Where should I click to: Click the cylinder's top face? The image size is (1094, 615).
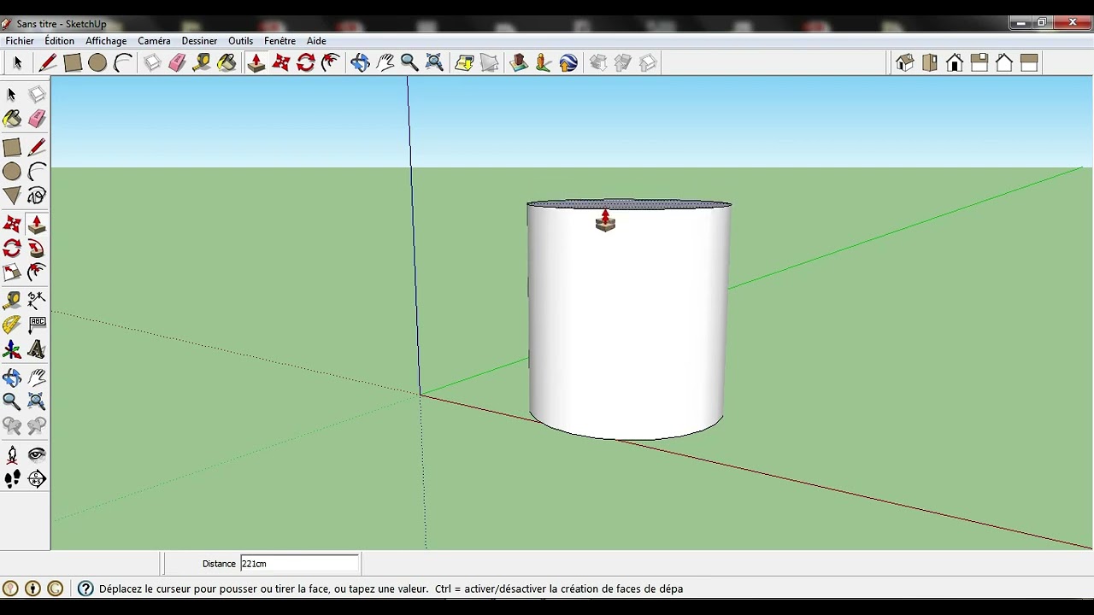click(629, 204)
